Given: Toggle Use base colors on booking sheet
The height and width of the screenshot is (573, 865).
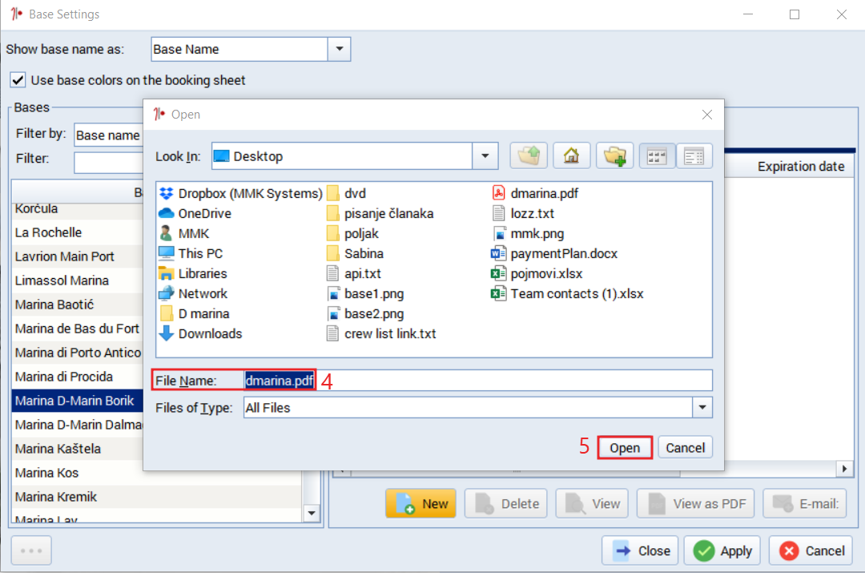Looking at the screenshot, I should tap(18, 80).
